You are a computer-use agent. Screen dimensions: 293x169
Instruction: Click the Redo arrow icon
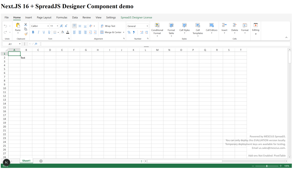pyautogui.click(x=5, y=32)
